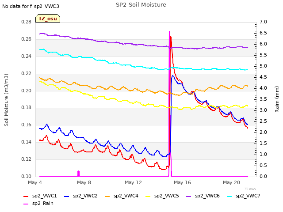
Task: Click the 6.0 right axis value
Action: tap(264, 44)
